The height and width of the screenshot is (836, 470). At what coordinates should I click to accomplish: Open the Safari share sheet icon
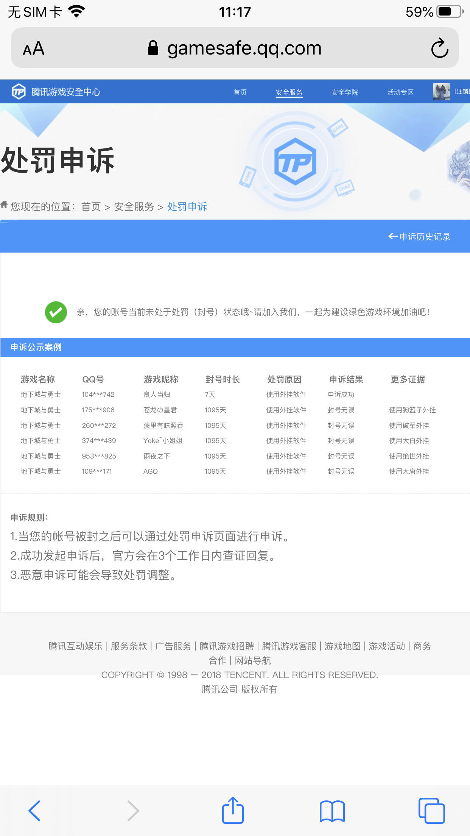(x=233, y=810)
